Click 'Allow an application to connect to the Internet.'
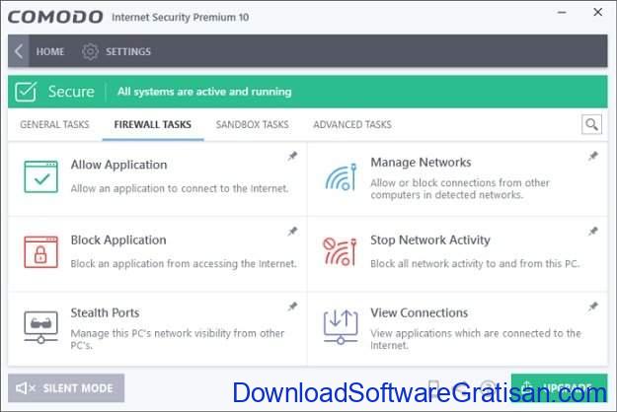Image resolution: width=617 pixels, height=412 pixels. click(x=180, y=188)
